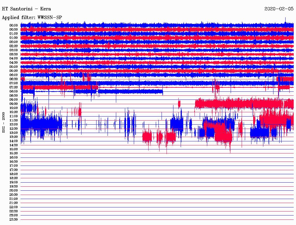This screenshot has height=225, width=296.
Task: Select the 21:00 time row label
Action: (14, 199)
